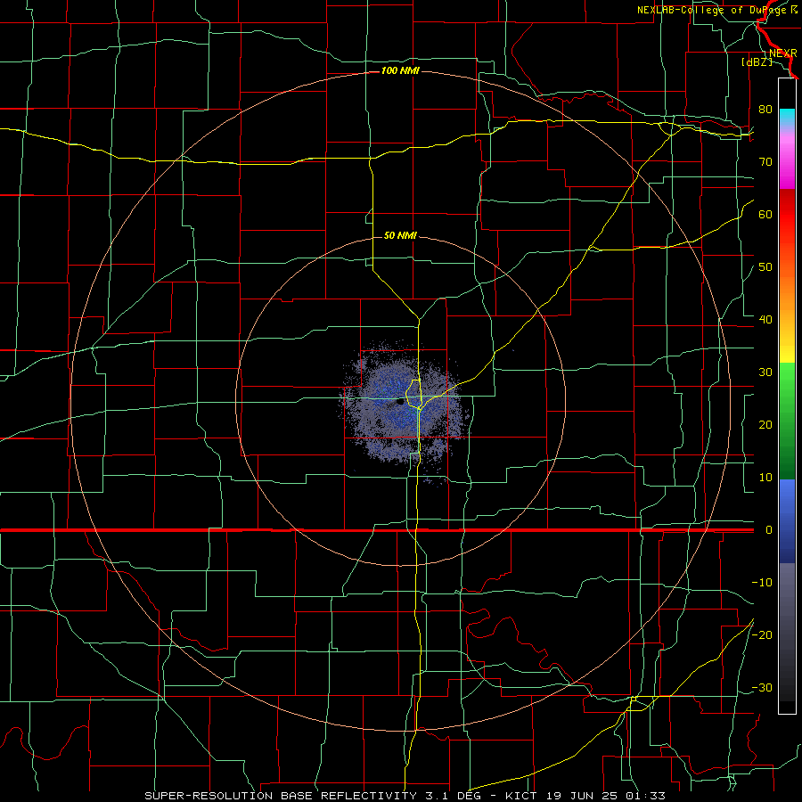
Task: Click the 40 dBZ scale value
Action: [x=765, y=320]
